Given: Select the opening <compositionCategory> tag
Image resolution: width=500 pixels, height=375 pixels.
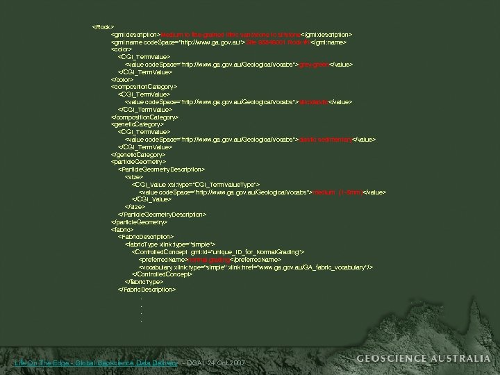Looking at the screenshot, I should (x=144, y=87).
